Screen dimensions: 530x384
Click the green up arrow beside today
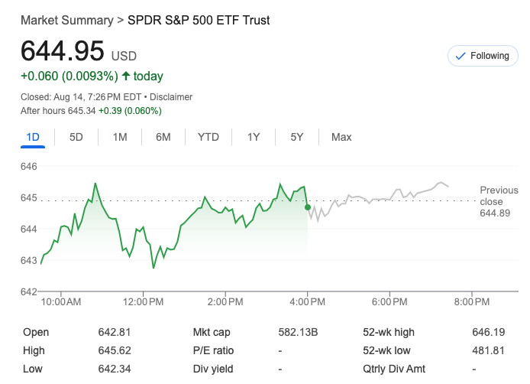[126, 76]
